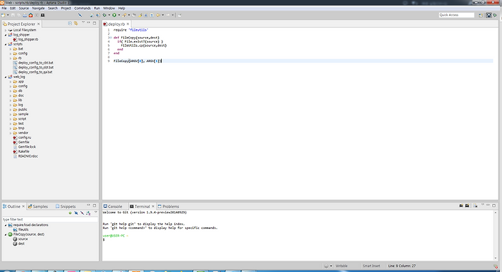This screenshot has width=502, height=272.
Task: Click the Quick Access search field
Action: click(x=456, y=15)
